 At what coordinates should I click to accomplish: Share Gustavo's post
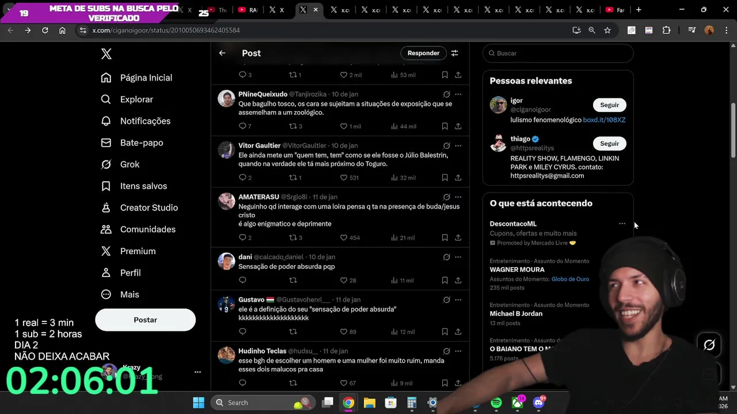(x=458, y=332)
